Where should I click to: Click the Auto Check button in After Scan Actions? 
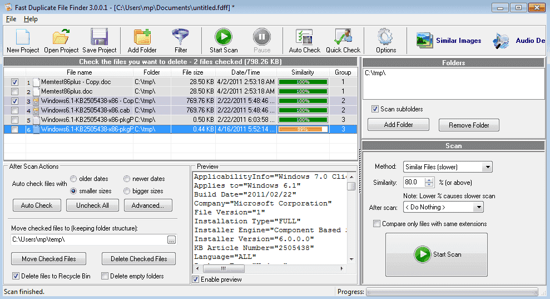tap(37, 205)
